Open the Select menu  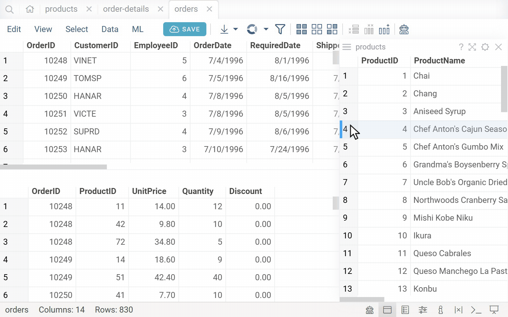[77, 29]
